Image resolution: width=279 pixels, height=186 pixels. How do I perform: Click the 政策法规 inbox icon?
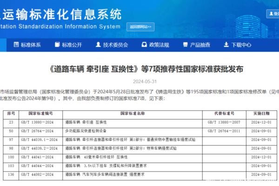pyautogui.click(x=143, y=45)
